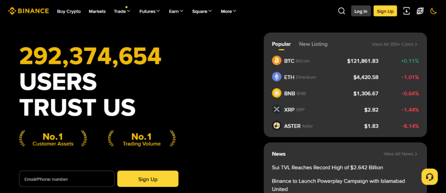Image resolution: width=446 pixels, height=193 pixels.
Task: Open Markets in the navigation bar
Action: point(97,11)
